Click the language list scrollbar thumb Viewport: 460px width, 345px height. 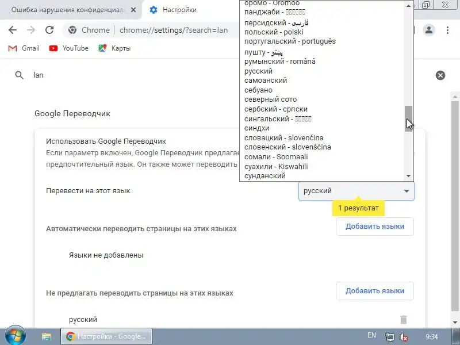[x=408, y=118]
